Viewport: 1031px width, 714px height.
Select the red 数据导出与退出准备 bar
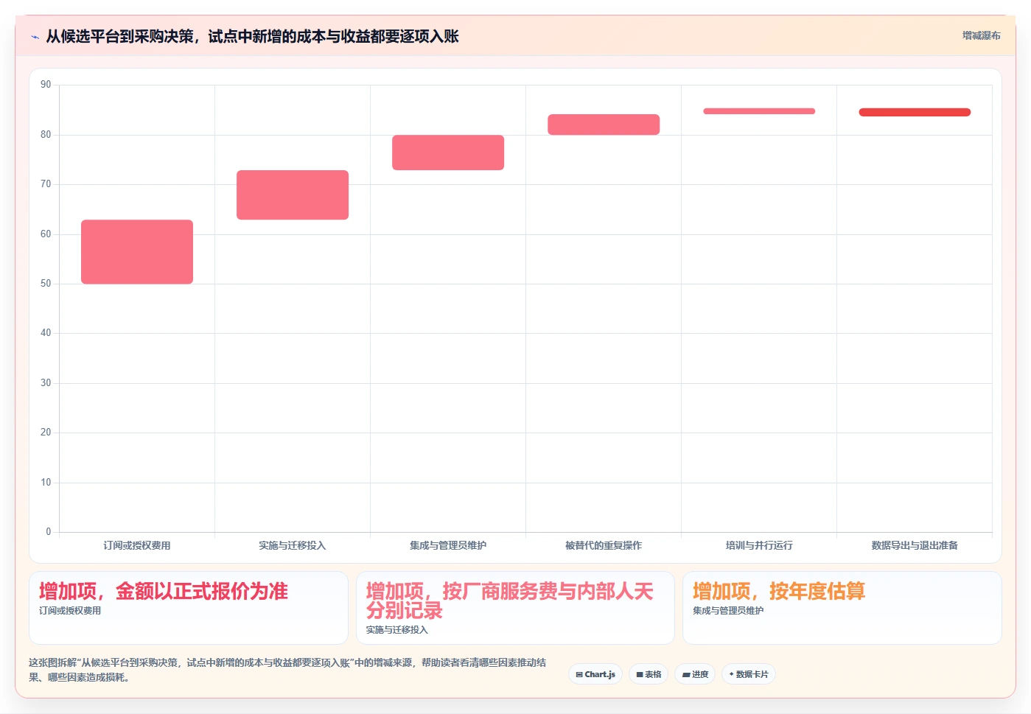pos(915,112)
